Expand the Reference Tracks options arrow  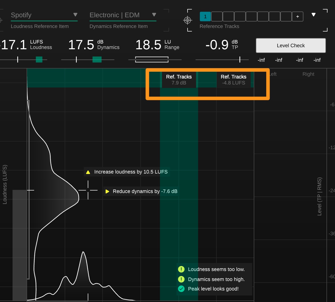(x=313, y=15)
